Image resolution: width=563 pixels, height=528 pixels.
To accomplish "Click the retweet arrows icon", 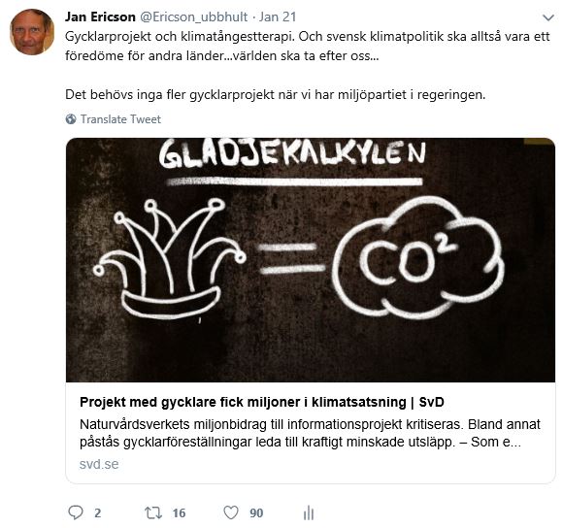I will (x=153, y=512).
